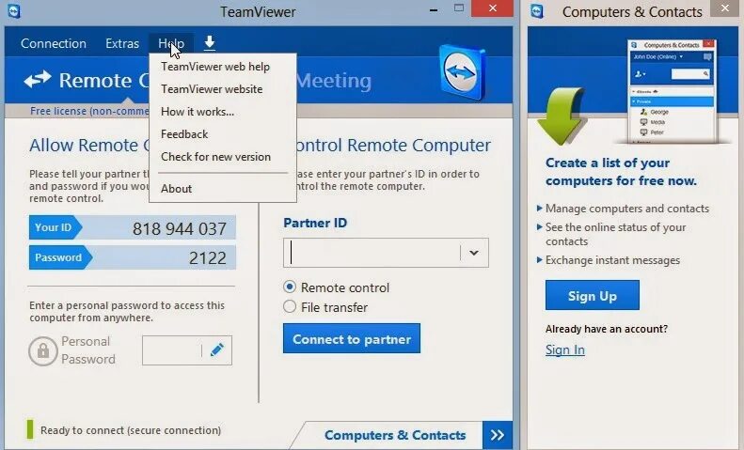Viewport: 744px width, 450px height.
Task: Close the TeamViewer main window
Action: click(x=493, y=8)
